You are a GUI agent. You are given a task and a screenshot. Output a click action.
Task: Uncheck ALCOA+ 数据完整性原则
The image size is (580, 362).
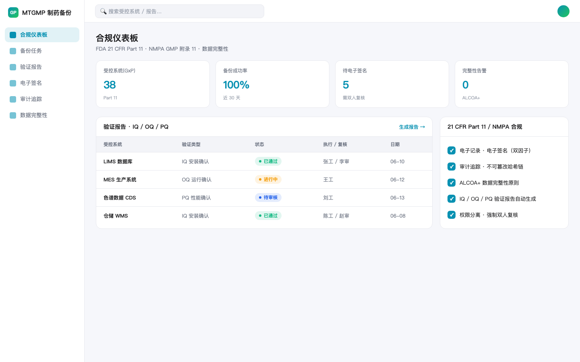point(452,183)
